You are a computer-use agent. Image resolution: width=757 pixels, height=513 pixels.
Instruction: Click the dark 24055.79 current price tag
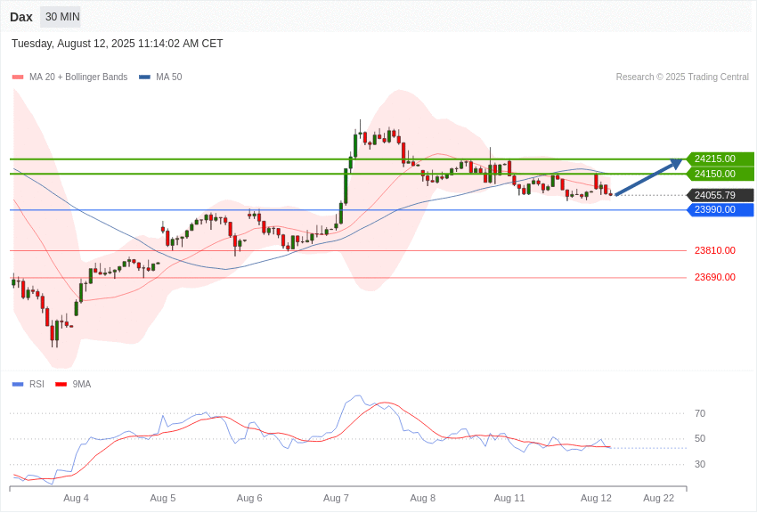[720, 195]
